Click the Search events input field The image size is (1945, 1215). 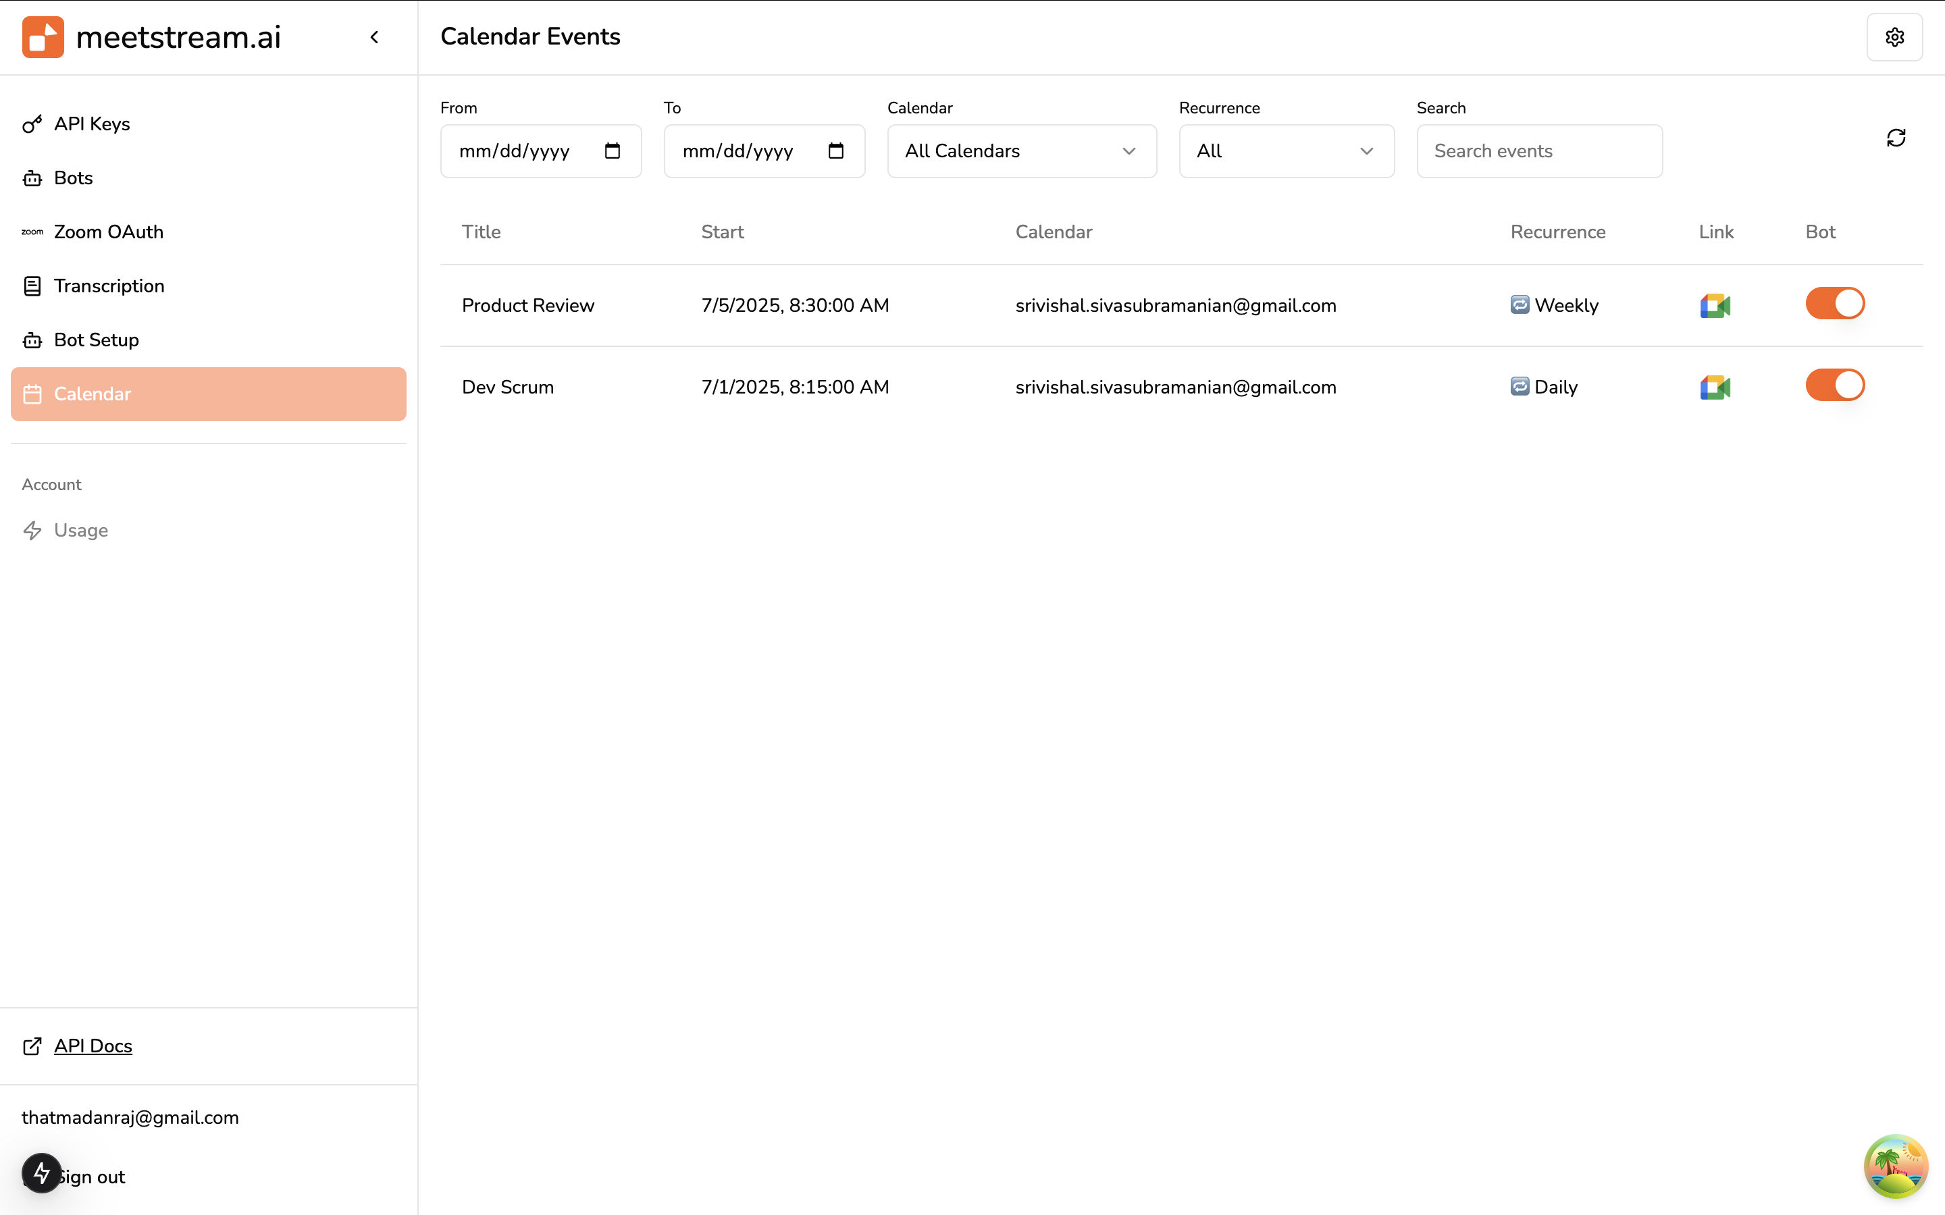pos(1539,151)
